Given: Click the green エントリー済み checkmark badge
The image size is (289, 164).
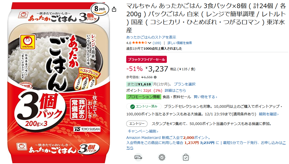Looking at the screenshot, I should tap(144, 106).
